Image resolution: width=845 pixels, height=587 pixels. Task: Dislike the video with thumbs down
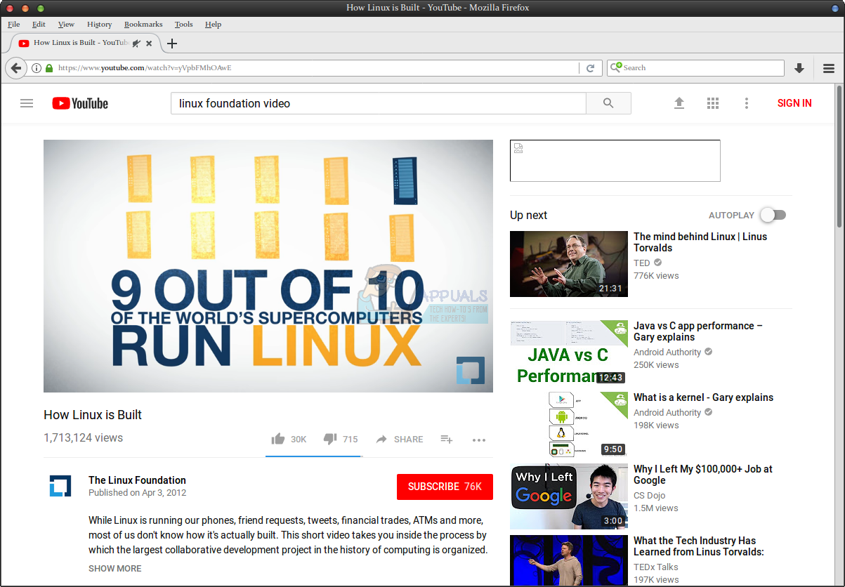[x=330, y=439]
